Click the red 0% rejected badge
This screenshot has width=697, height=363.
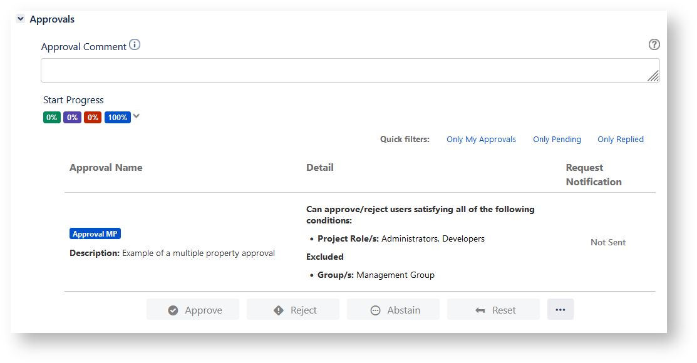point(93,118)
